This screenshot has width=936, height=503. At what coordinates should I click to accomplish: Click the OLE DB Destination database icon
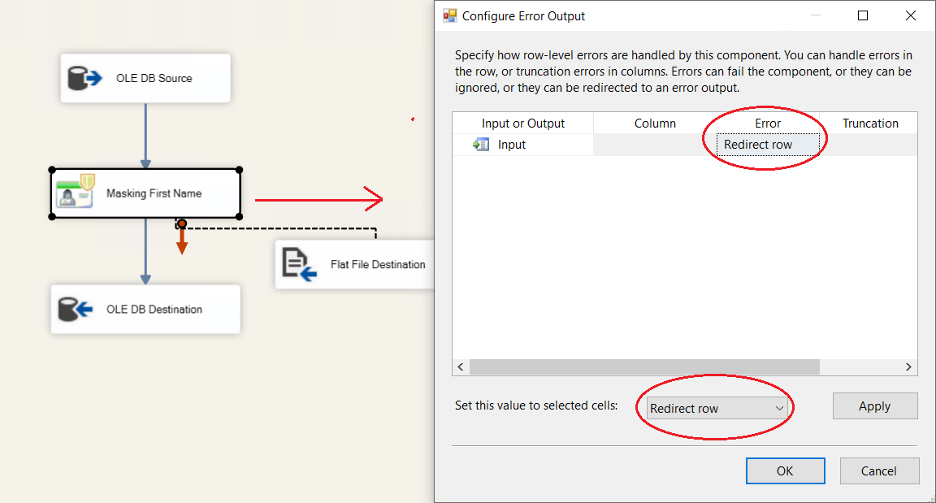click(x=76, y=310)
